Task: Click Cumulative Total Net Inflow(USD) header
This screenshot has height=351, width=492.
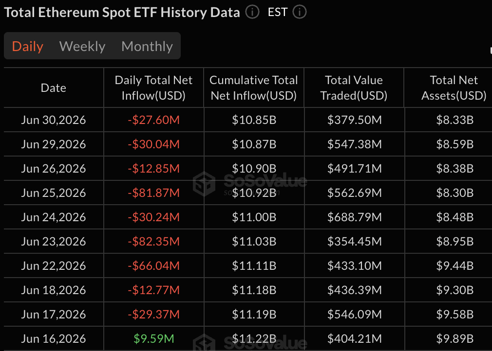Action: coord(253,88)
